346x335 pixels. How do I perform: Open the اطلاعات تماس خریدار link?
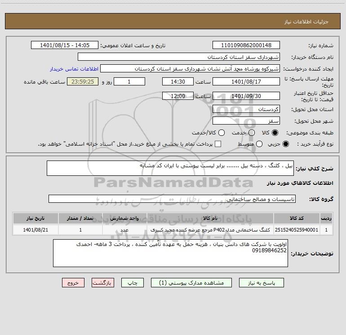(74, 69)
